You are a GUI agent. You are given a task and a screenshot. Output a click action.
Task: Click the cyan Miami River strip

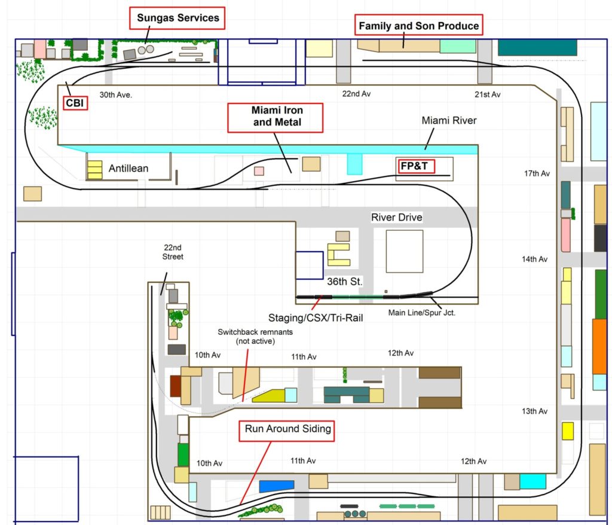pyautogui.click(x=268, y=149)
